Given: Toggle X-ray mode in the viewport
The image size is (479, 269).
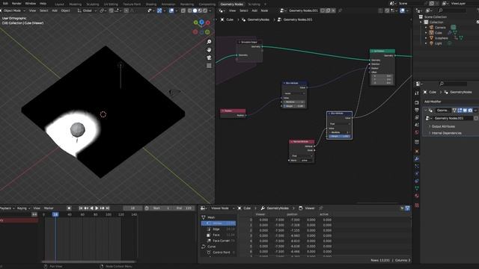Looking at the screenshot, I should point(183,10).
